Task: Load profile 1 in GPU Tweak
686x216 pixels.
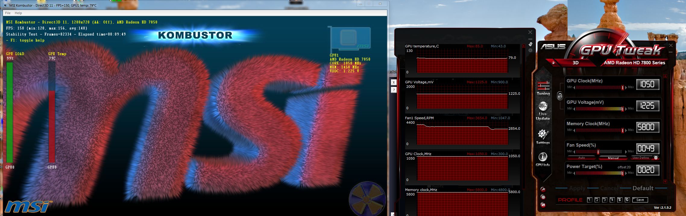Action: click(590, 200)
